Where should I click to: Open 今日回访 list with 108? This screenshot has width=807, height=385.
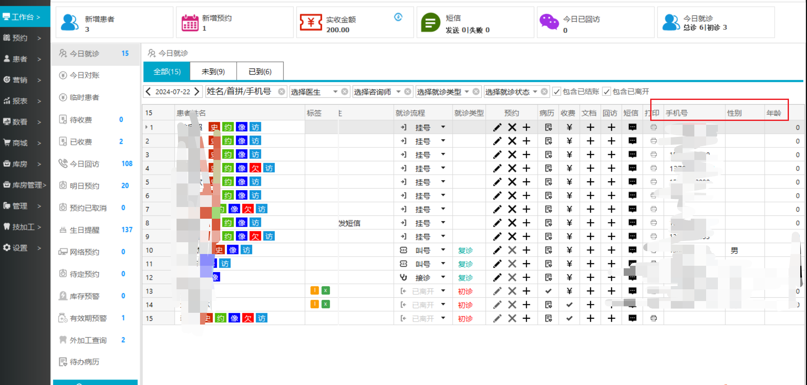[x=96, y=164]
